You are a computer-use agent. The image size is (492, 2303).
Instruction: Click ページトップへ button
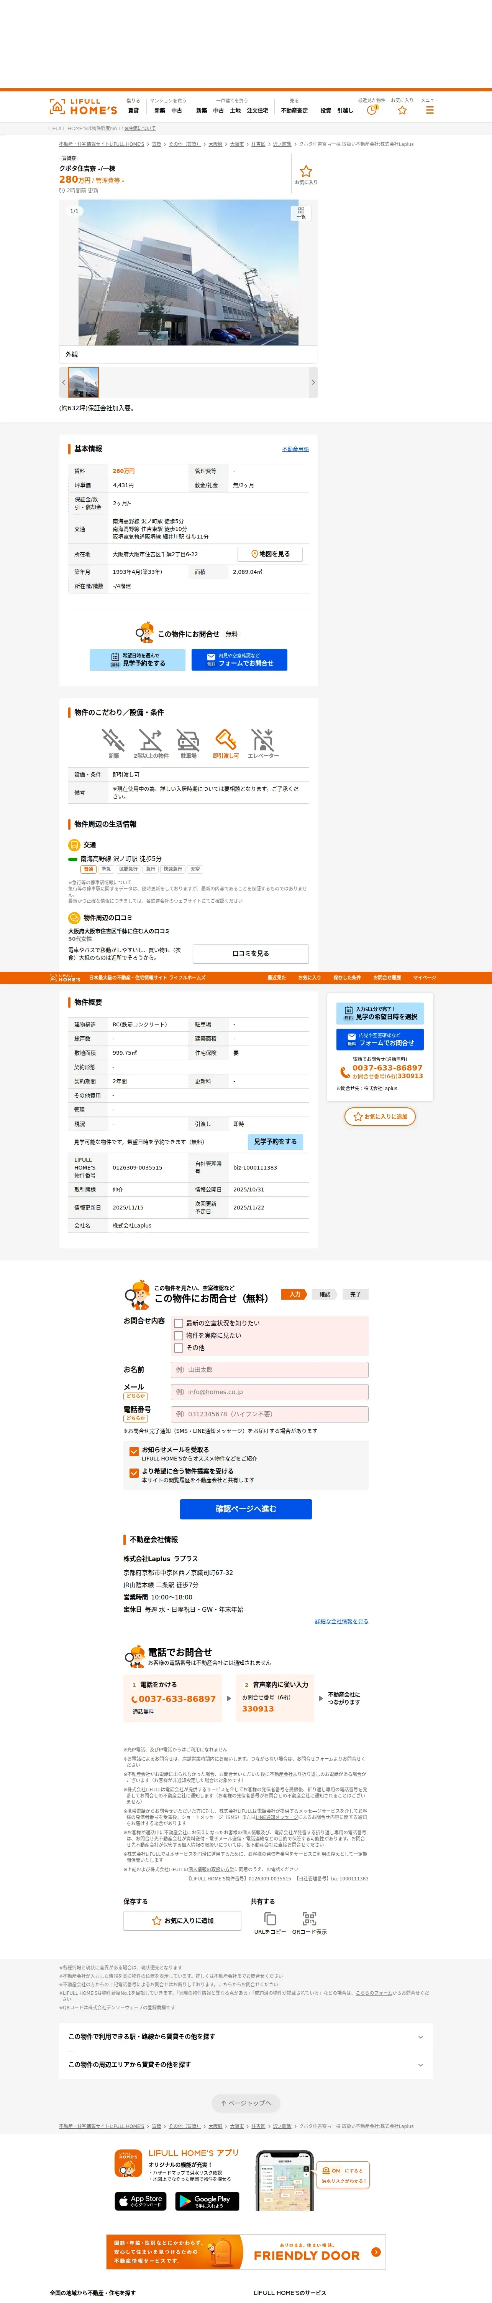coord(246,2104)
